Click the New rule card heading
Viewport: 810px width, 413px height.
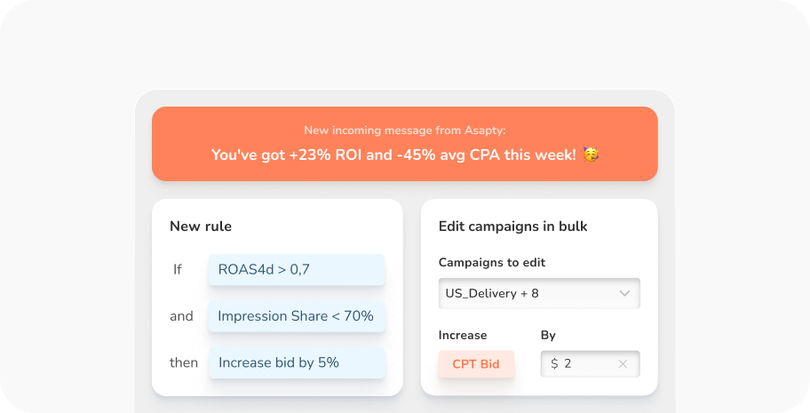tap(201, 226)
